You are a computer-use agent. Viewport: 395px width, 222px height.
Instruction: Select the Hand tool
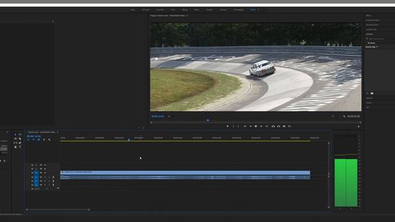[x=15, y=147]
